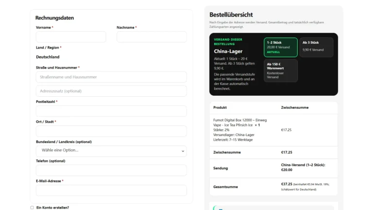Focus the Straßenname und Hausnummer field
Viewport: 373px width, 210px height.
(x=111, y=77)
